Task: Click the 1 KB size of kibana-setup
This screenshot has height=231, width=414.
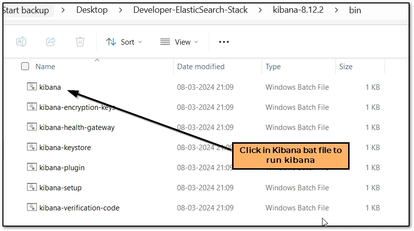Action: click(x=373, y=188)
